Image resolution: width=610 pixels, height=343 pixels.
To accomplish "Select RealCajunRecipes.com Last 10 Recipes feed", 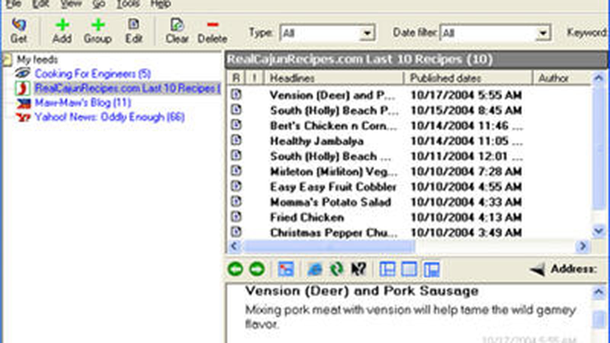I will tap(127, 88).
